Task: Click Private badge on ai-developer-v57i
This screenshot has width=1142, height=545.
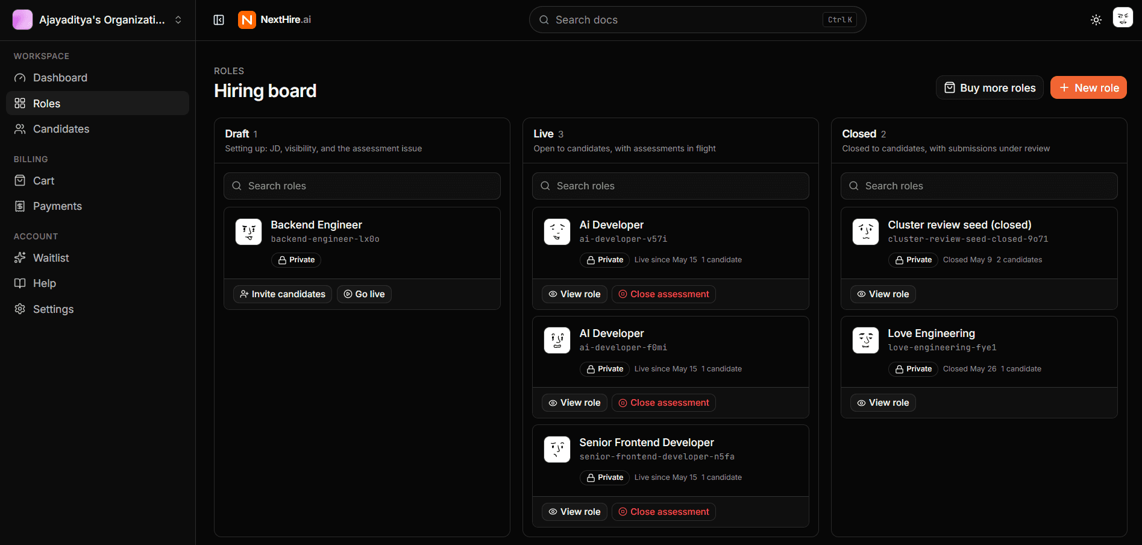Action: click(604, 260)
